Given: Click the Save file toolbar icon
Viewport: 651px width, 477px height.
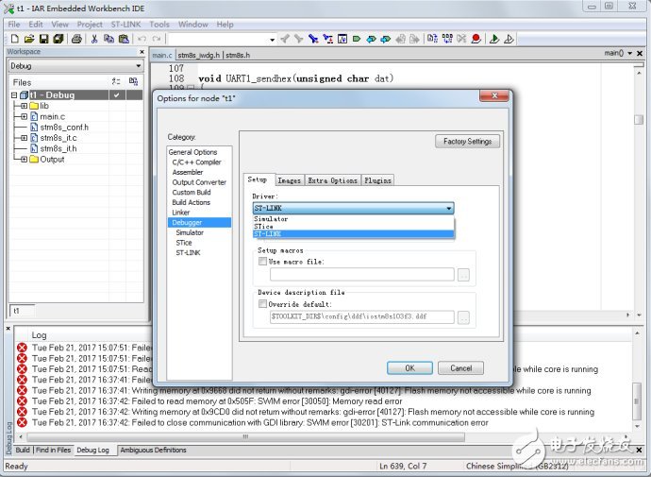Looking at the screenshot, I should (x=43, y=39).
